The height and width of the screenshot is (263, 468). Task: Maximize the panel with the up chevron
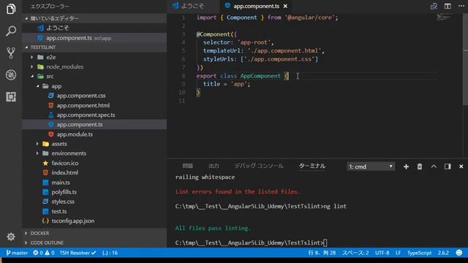(x=434, y=167)
